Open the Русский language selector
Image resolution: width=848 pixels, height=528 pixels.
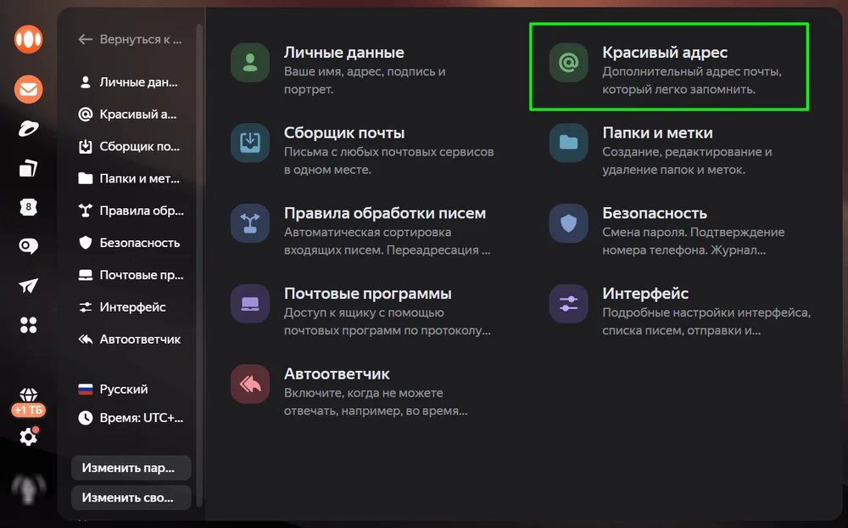pos(114,389)
